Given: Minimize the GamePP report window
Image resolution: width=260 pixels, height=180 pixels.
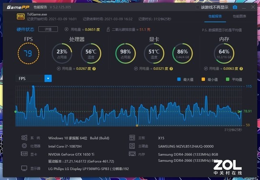Looking at the screenshot, I should tap(244, 7).
